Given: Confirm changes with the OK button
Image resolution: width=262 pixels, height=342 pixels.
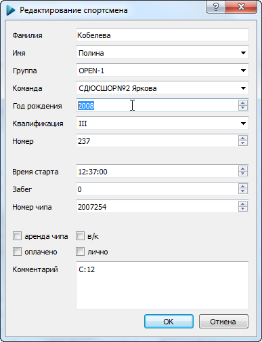Looking at the screenshot, I should click(169, 322).
